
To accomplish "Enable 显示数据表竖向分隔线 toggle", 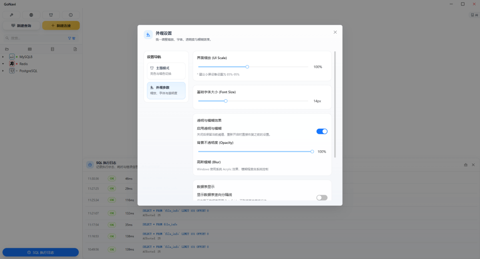I will (x=322, y=198).
